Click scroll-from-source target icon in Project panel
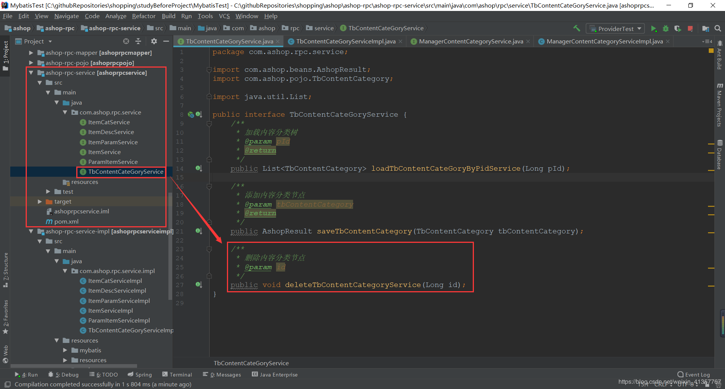The width and height of the screenshot is (725, 389). 126,41
